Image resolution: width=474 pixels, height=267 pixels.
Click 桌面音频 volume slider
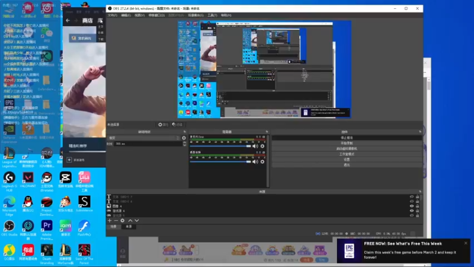point(220,161)
